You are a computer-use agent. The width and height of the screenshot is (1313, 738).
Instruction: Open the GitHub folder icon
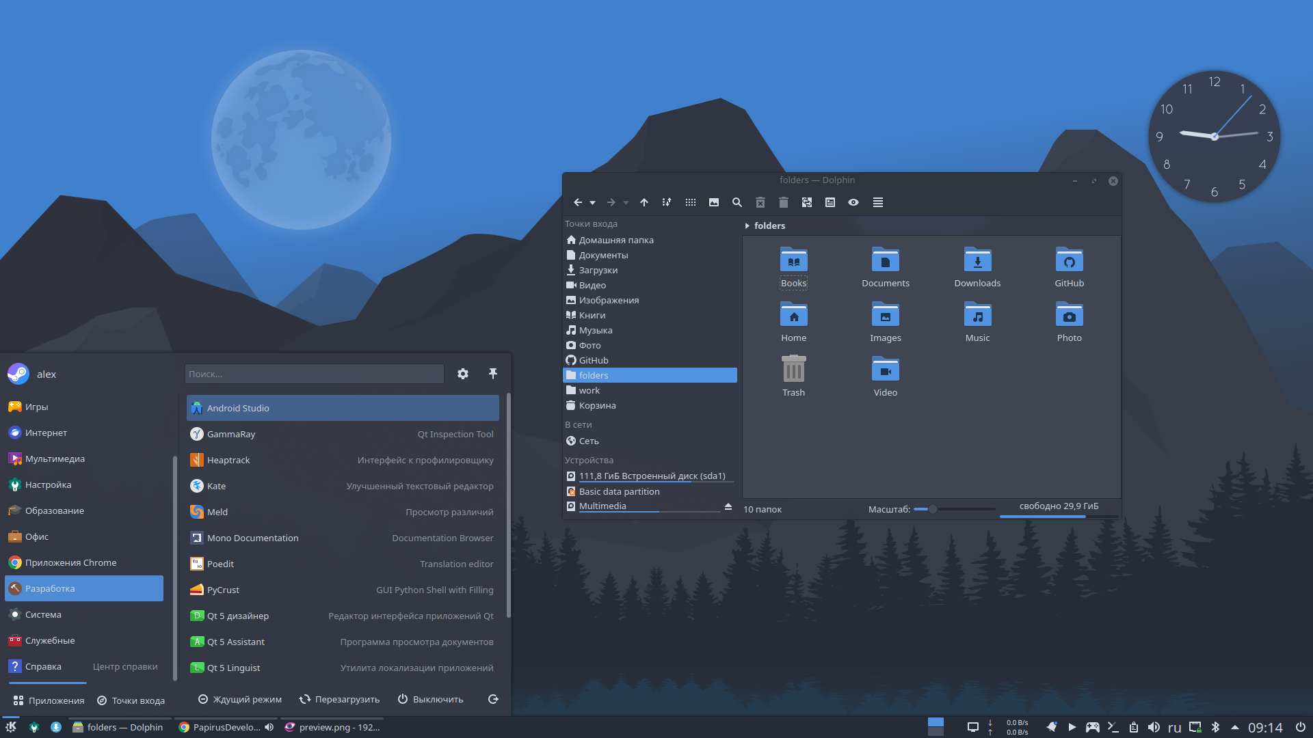[1069, 260]
